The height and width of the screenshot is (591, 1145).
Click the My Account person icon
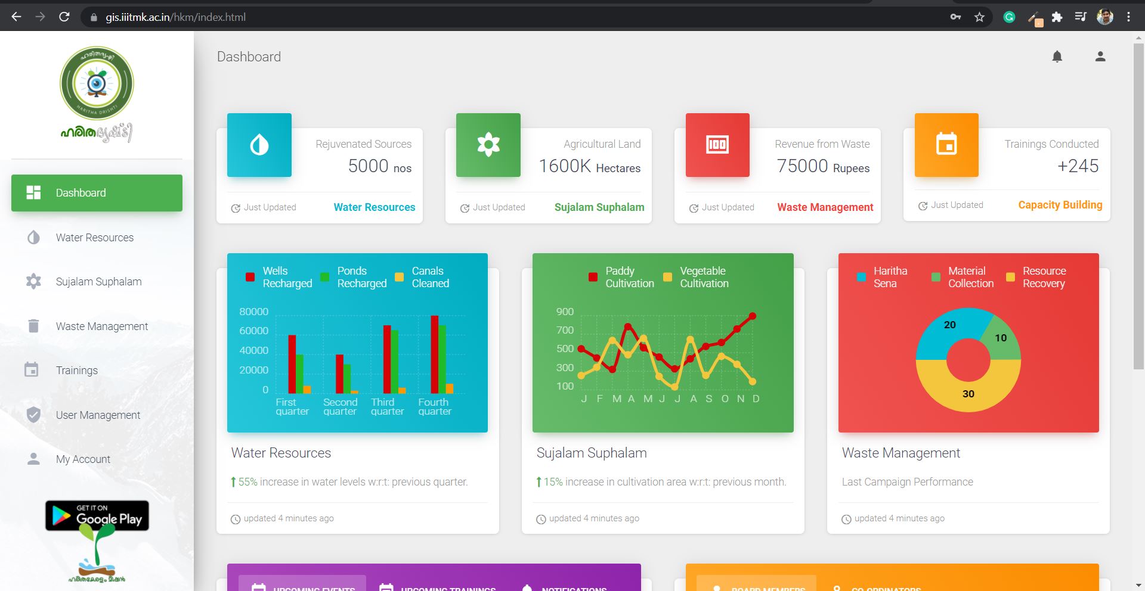coord(33,459)
